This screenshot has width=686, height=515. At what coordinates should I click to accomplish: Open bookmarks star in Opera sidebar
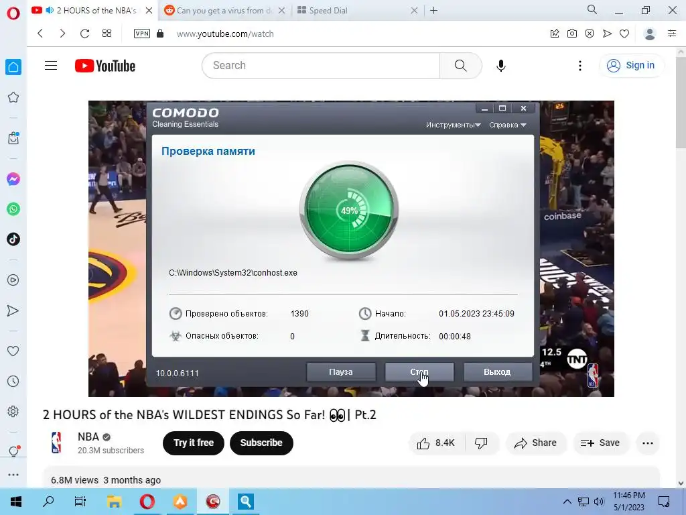click(x=13, y=97)
